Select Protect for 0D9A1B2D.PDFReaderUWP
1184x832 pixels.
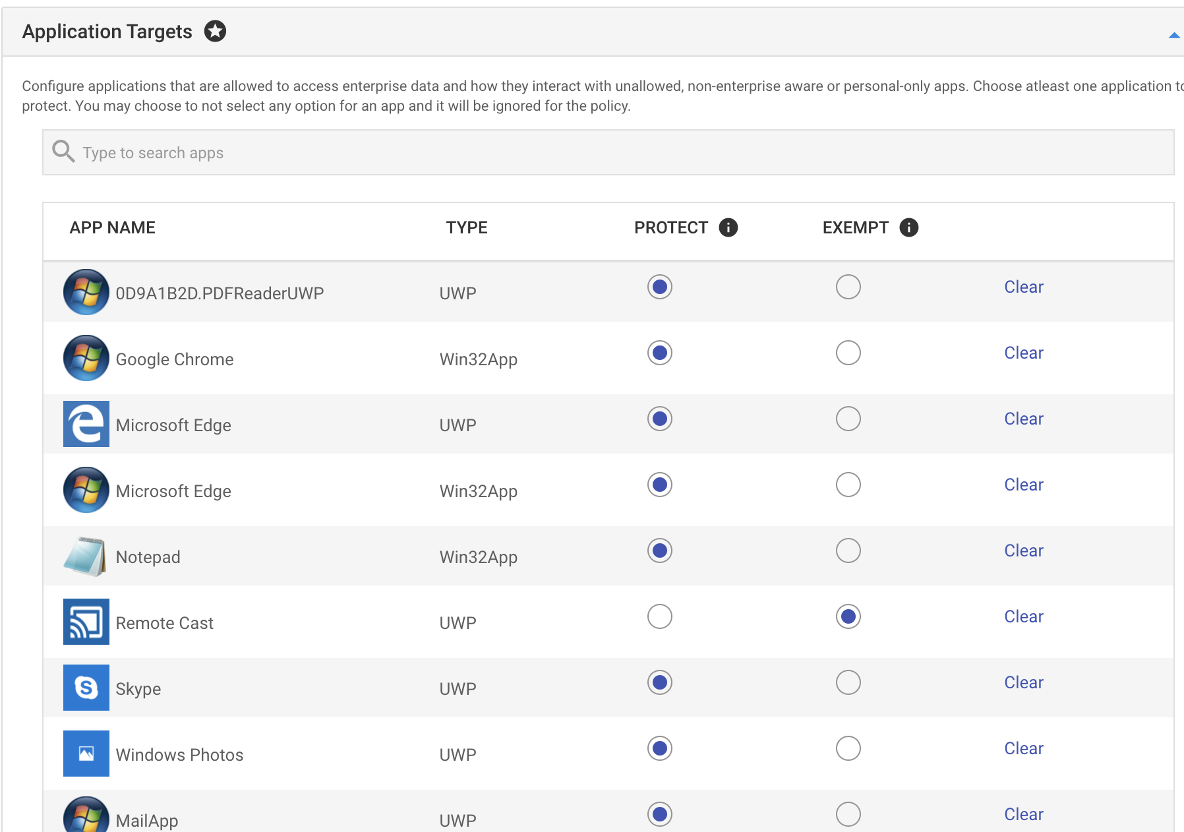[x=659, y=287]
